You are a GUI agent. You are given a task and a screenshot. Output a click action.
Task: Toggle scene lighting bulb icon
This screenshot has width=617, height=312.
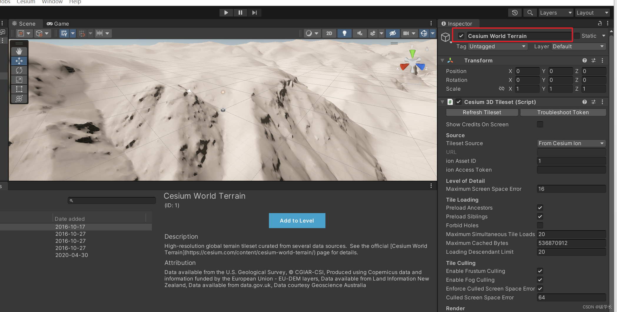point(344,33)
